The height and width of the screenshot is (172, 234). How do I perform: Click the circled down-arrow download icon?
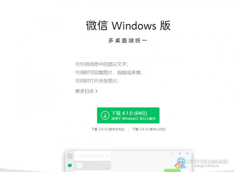pyautogui.click(x=105, y=115)
